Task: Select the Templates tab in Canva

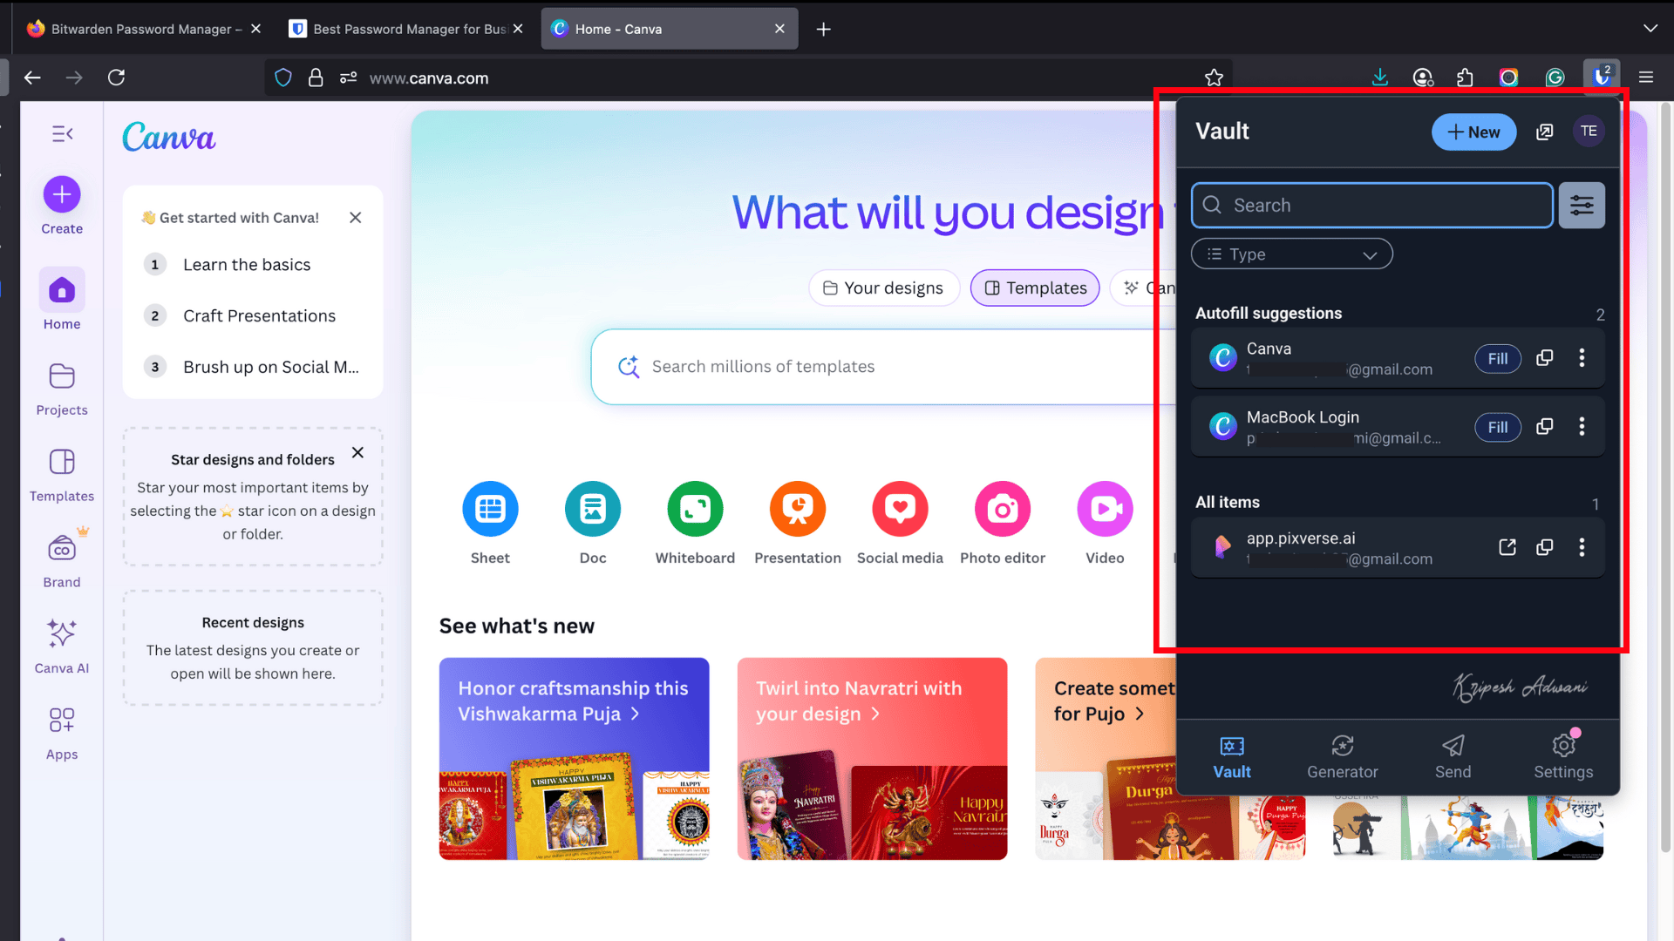Action: [1035, 288]
